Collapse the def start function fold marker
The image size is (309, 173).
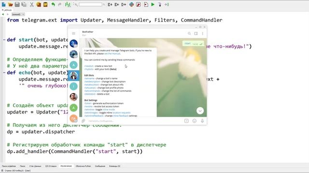[4, 40]
